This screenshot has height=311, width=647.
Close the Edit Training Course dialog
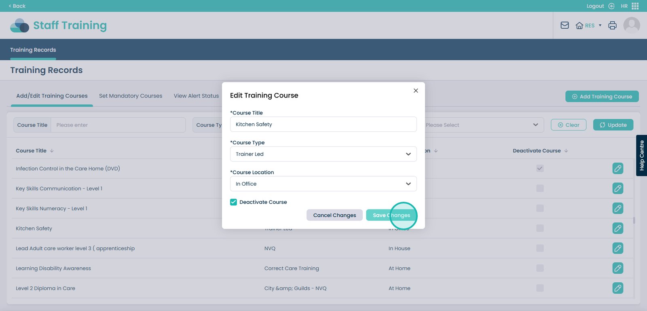[416, 91]
